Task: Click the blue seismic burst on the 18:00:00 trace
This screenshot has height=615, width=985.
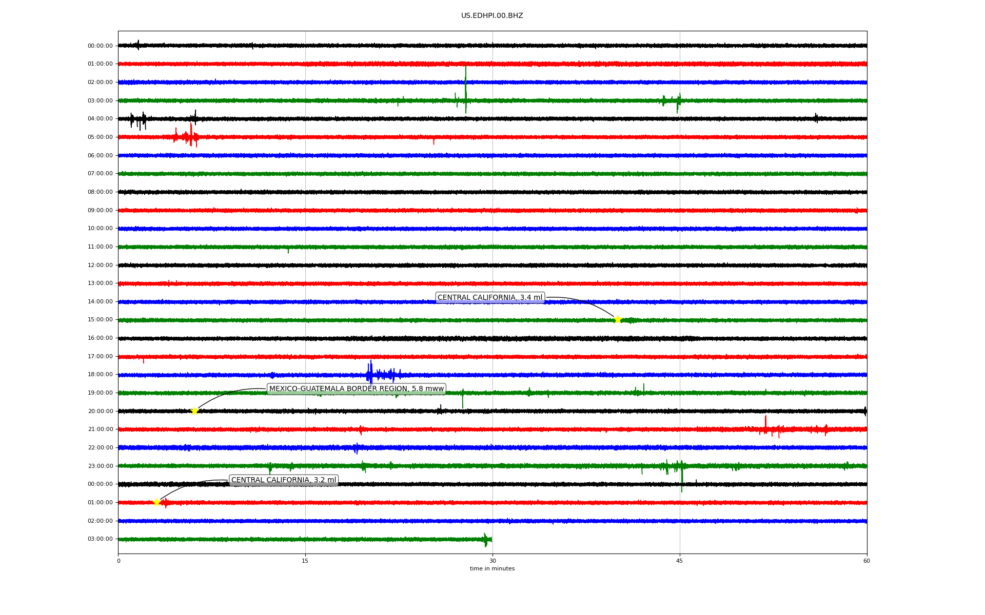Action: pos(370,374)
